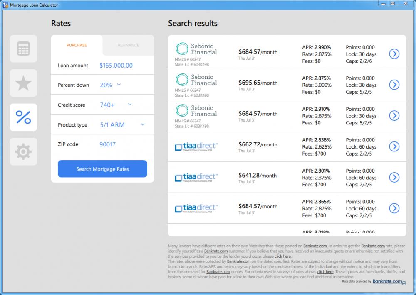Select the PURCHASE tab
416x295 pixels.
click(77, 45)
